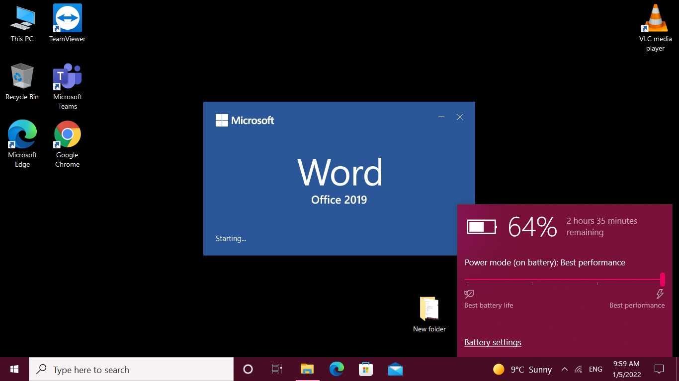Select the New folder on the desktop

(429, 315)
